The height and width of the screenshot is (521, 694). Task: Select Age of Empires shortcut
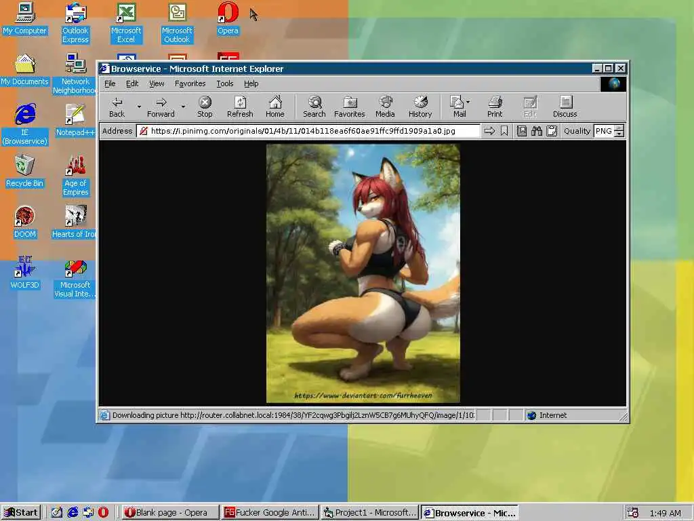tap(75, 176)
